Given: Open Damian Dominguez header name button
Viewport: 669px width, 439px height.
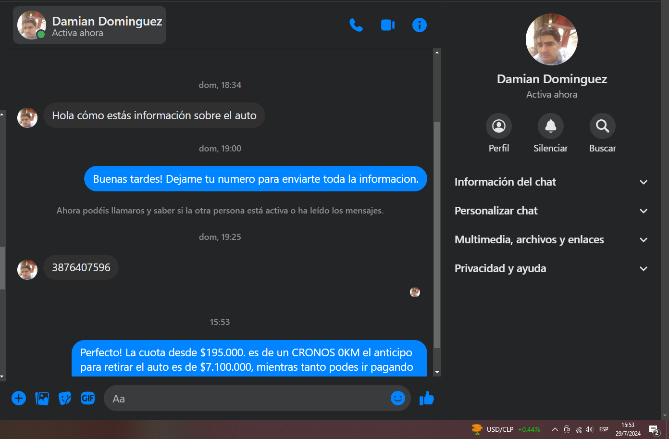Looking at the screenshot, I should 90,25.
